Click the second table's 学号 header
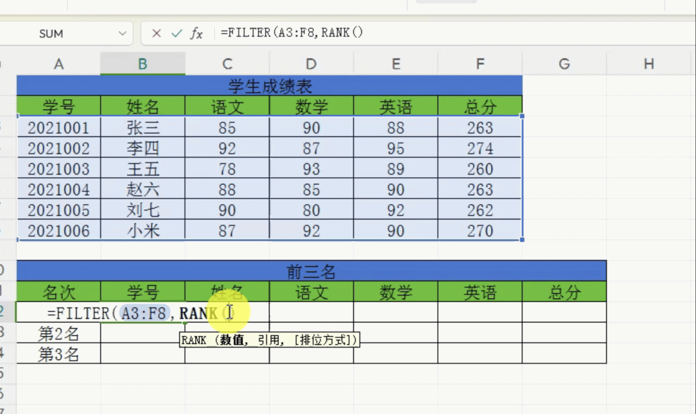The width and height of the screenshot is (696, 414). click(143, 292)
